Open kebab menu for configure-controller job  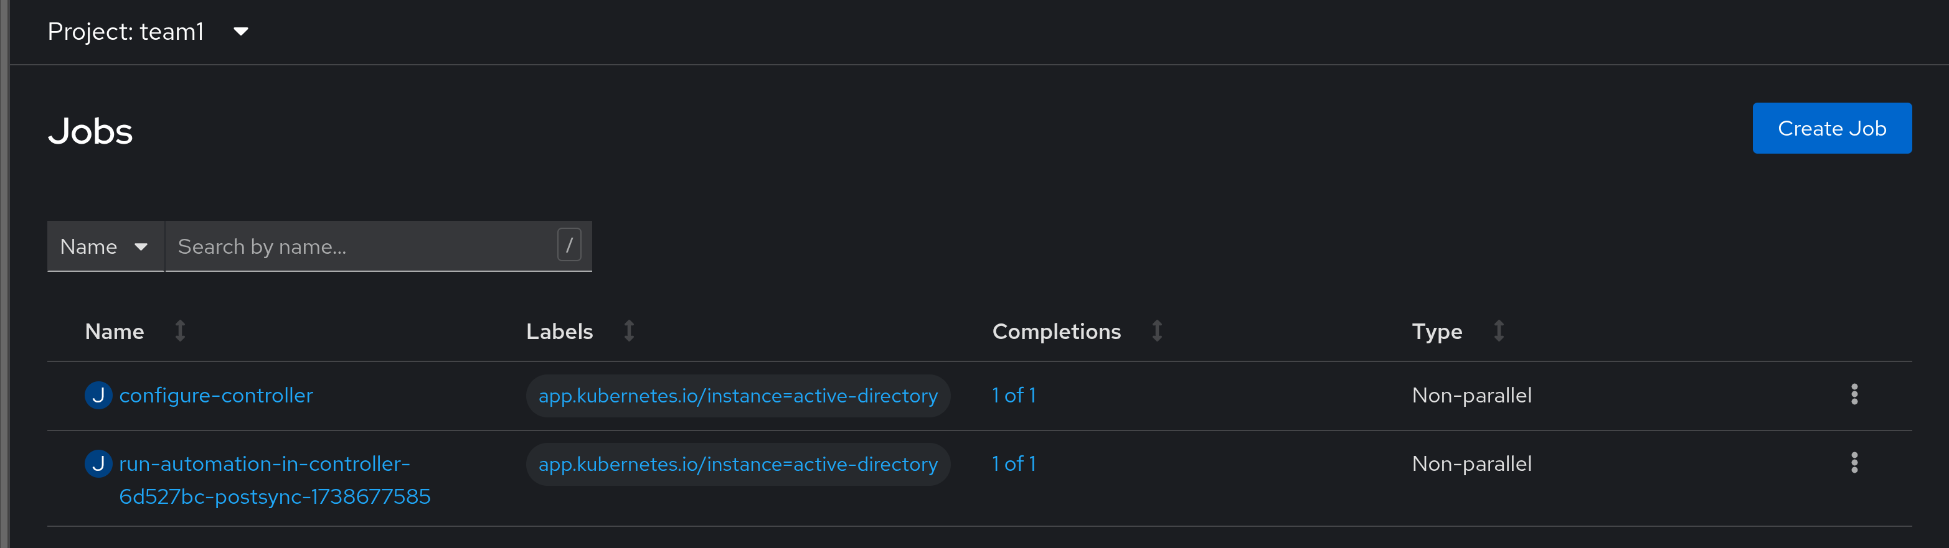tap(1854, 394)
